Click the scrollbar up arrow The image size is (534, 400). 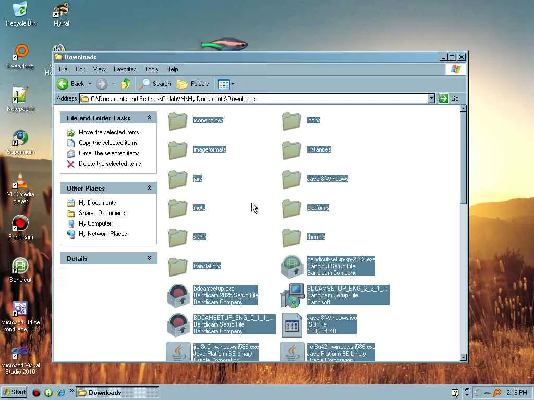coord(463,109)
